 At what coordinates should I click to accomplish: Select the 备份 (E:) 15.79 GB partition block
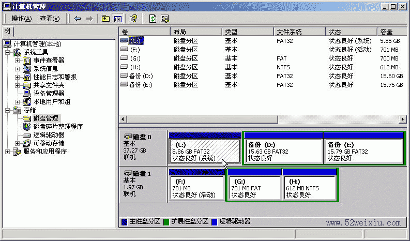363,148
